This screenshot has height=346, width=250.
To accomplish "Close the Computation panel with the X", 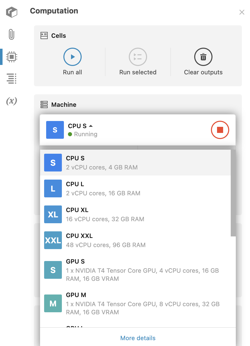I will (242, 12).
